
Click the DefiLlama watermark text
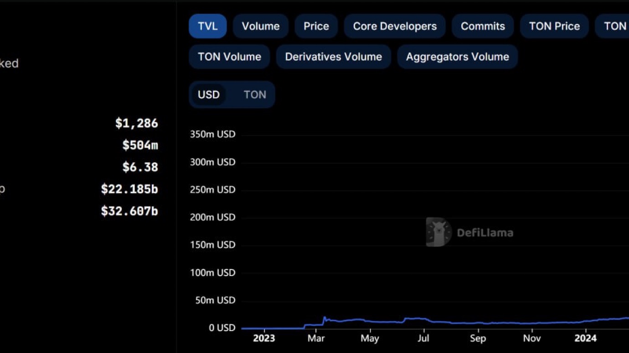click(485, 233)
